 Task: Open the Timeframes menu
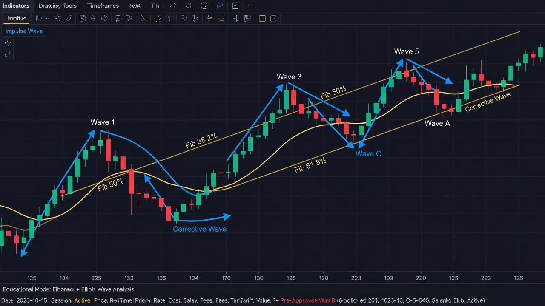click(103, 6)
